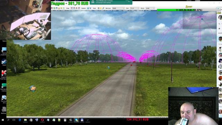Click the blue arch toolbar icon
Image resolution: width=222 pixels, height=125 pixels.
(57, 8)
